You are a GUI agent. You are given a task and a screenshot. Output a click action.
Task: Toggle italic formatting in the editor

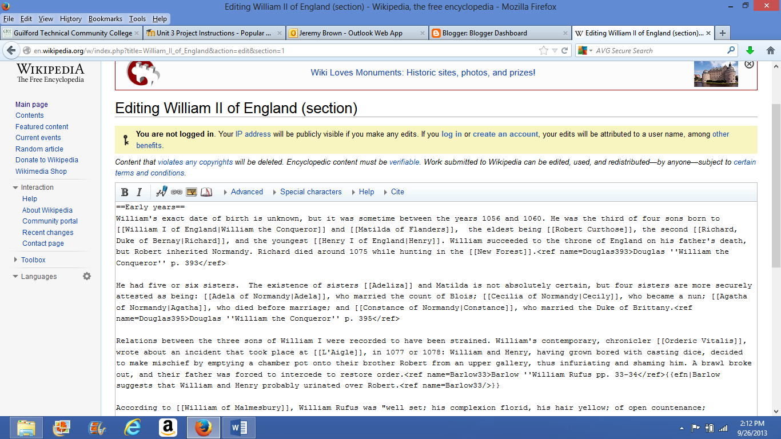pos(139,191)
